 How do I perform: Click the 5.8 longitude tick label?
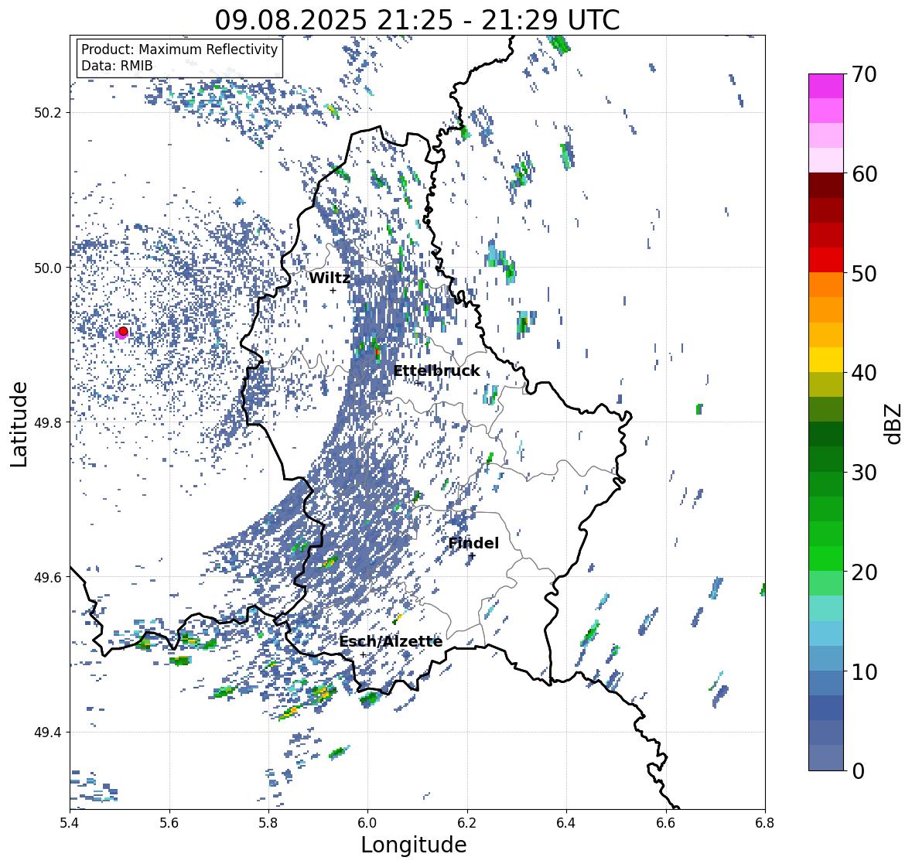coord(268,822)
